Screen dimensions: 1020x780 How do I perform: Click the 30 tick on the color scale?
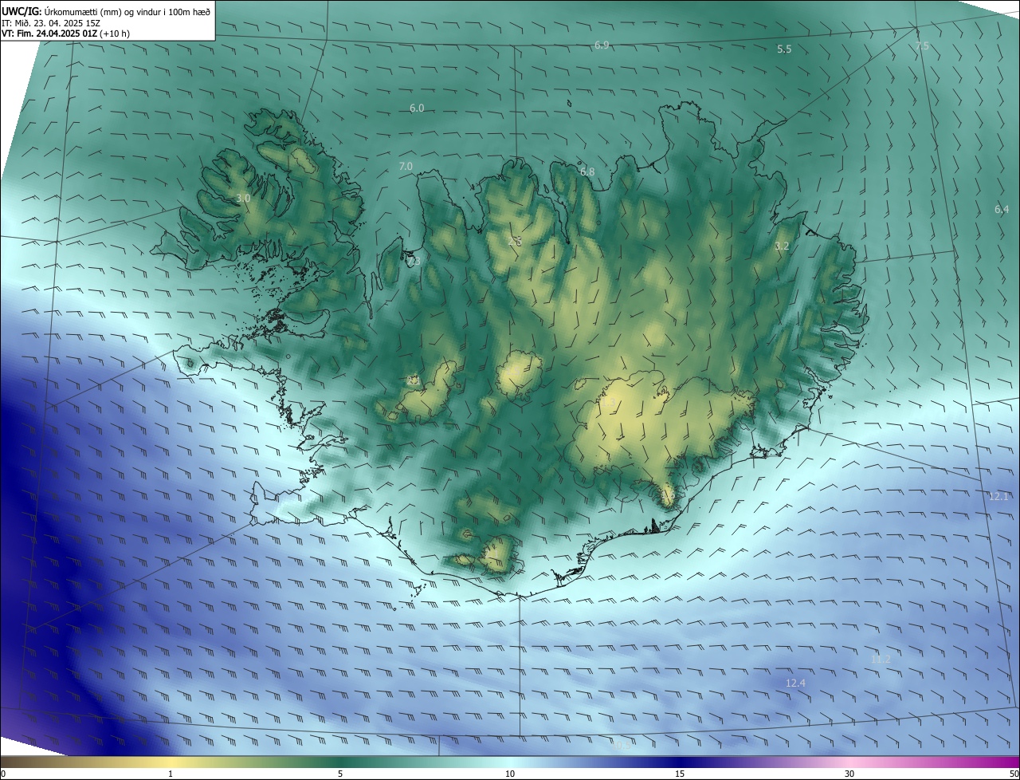click(x=849, y=774)
